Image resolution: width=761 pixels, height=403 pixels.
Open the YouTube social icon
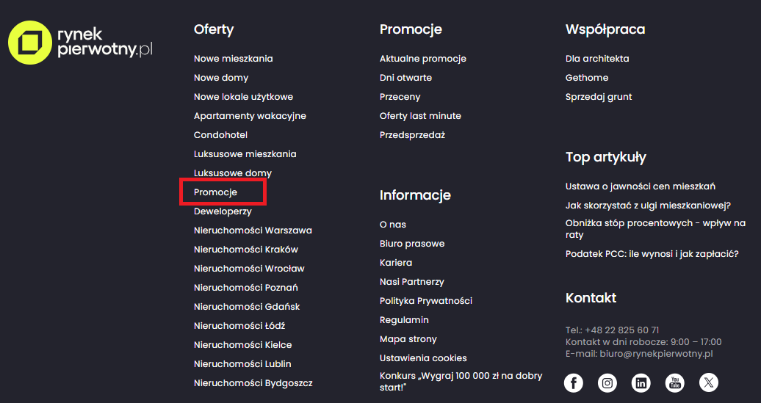[674, 382]
